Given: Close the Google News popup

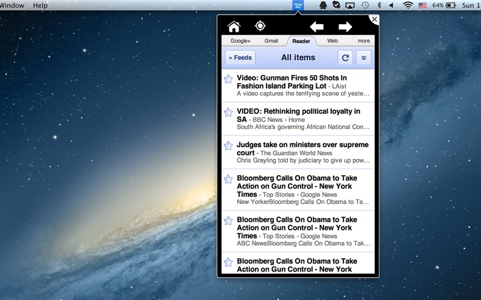Looking at the screenshot, I should [374, 19].
